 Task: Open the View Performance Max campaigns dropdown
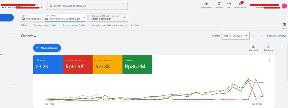point(65,17)
